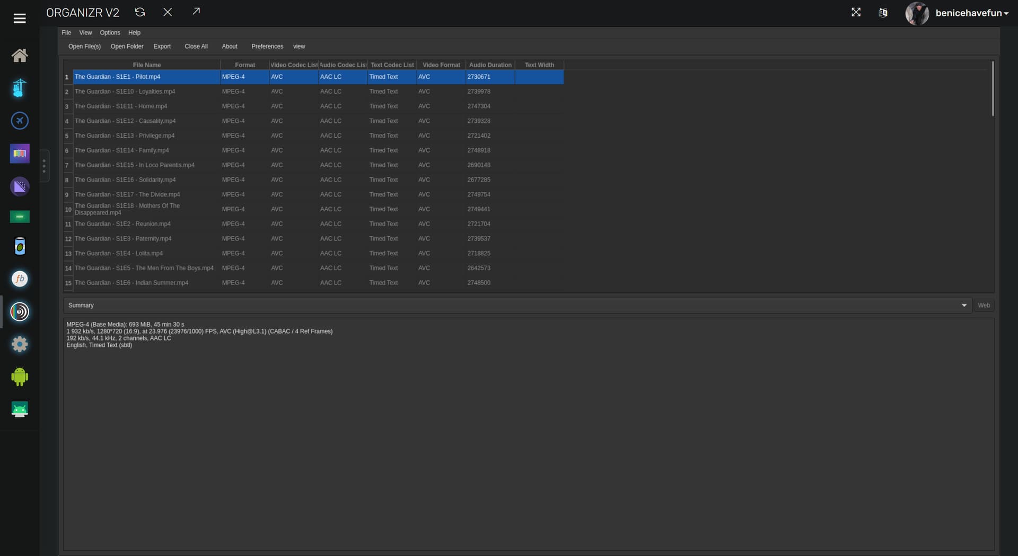Select The Guardian S1E14 Family.mp4 row
The width and height of the screenshot is (1018, 556).
122,150
